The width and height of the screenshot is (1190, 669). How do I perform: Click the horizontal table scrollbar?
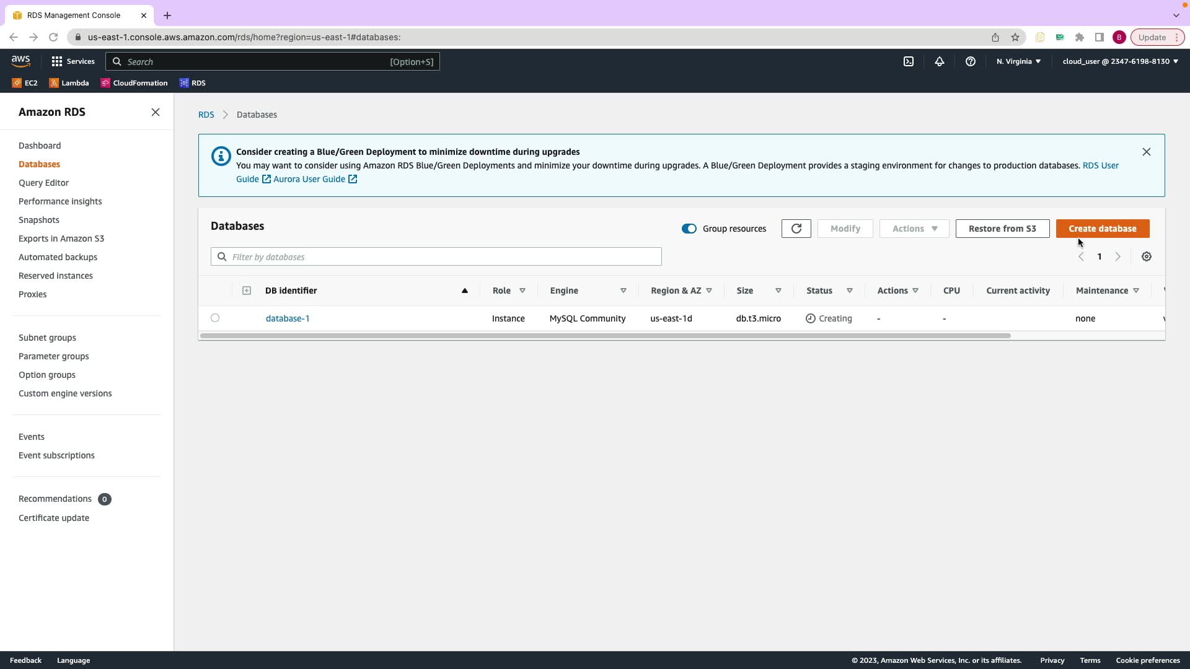(605, 336)
